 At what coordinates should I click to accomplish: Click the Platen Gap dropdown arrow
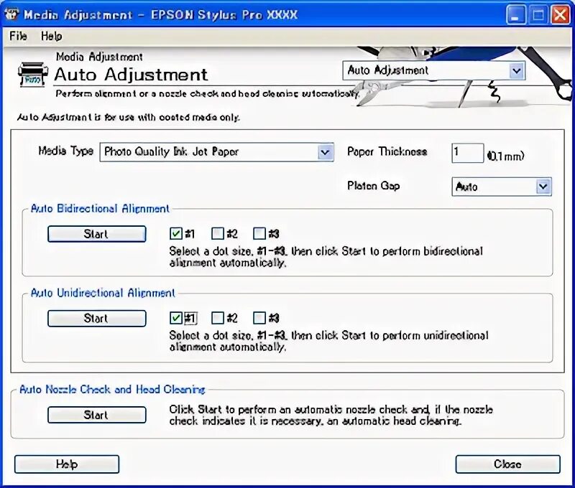point(543,187)
